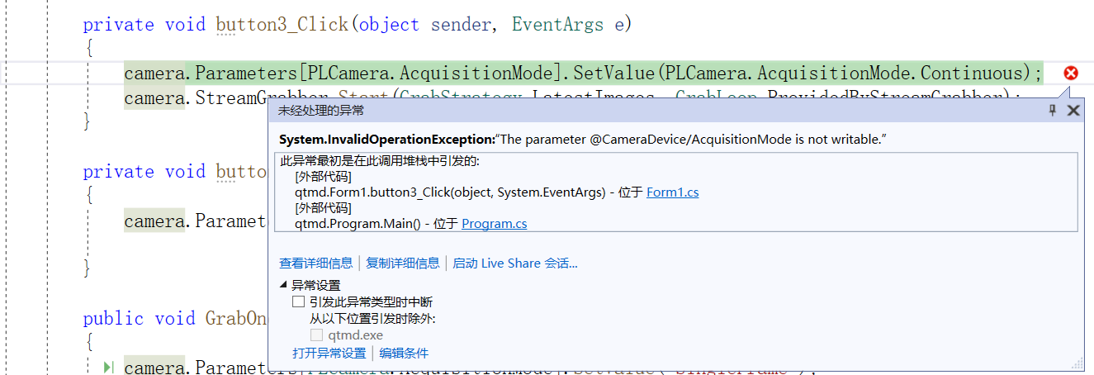The width and height of the screenshot is (1094, 375).
Task: Click 复制详细信息 to copy details
Action: pyautogui.click(x=403, y=263)
